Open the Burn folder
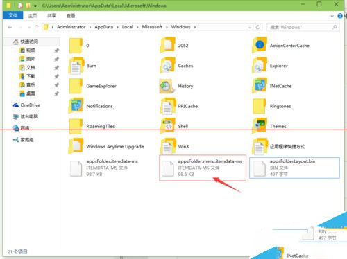Viewport: 347px width, 259px height. tap(83, 66)
